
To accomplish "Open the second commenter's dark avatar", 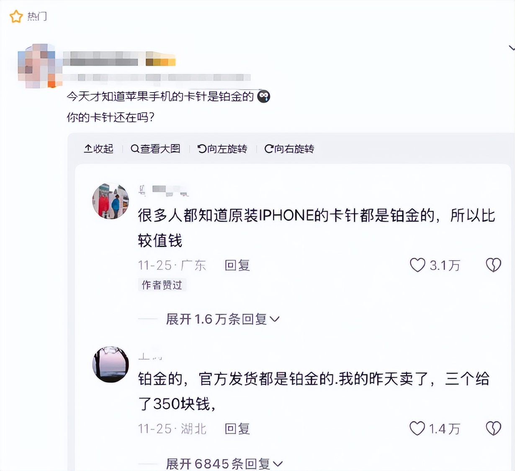I will click(111, 365).
